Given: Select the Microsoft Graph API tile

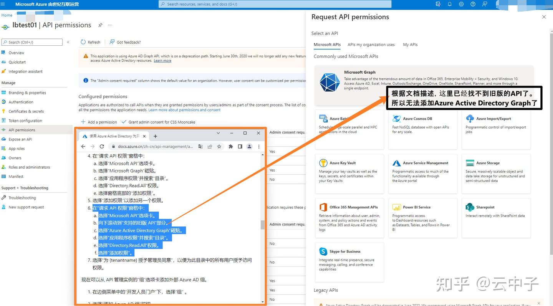Looking at the screenshot, I should [424, 85].
